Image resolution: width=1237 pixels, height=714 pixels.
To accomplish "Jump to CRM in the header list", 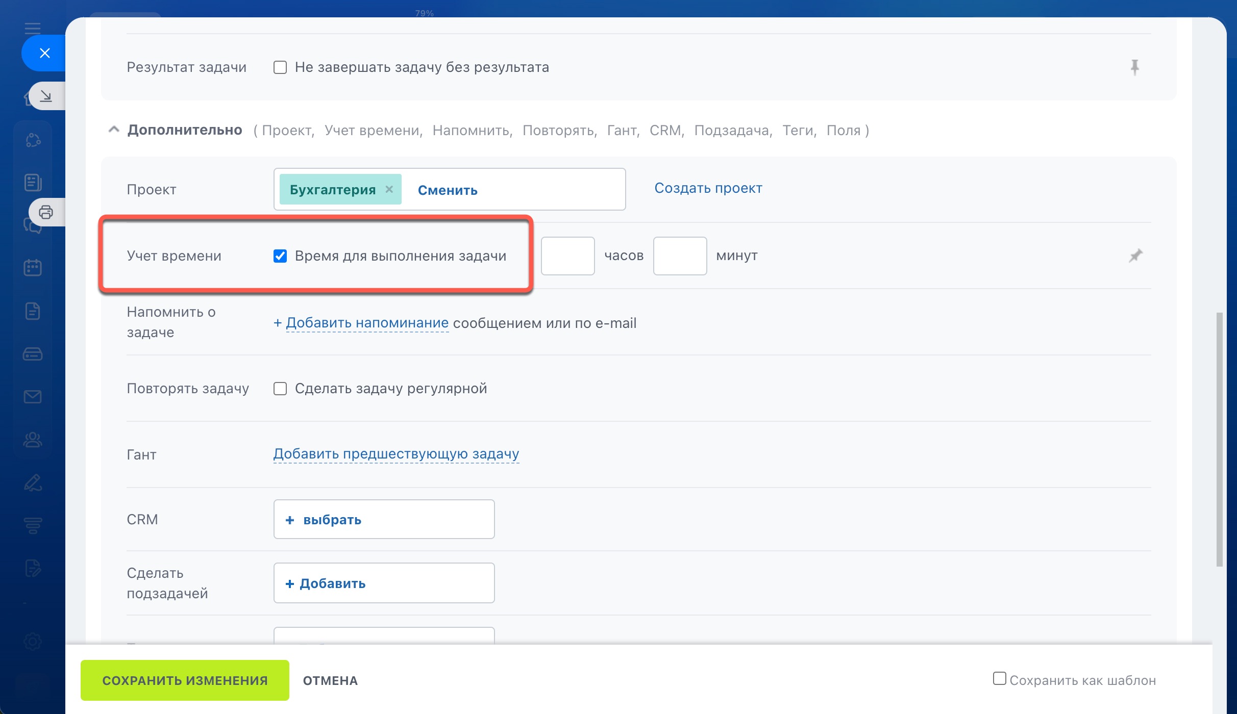I will [667, 131].
